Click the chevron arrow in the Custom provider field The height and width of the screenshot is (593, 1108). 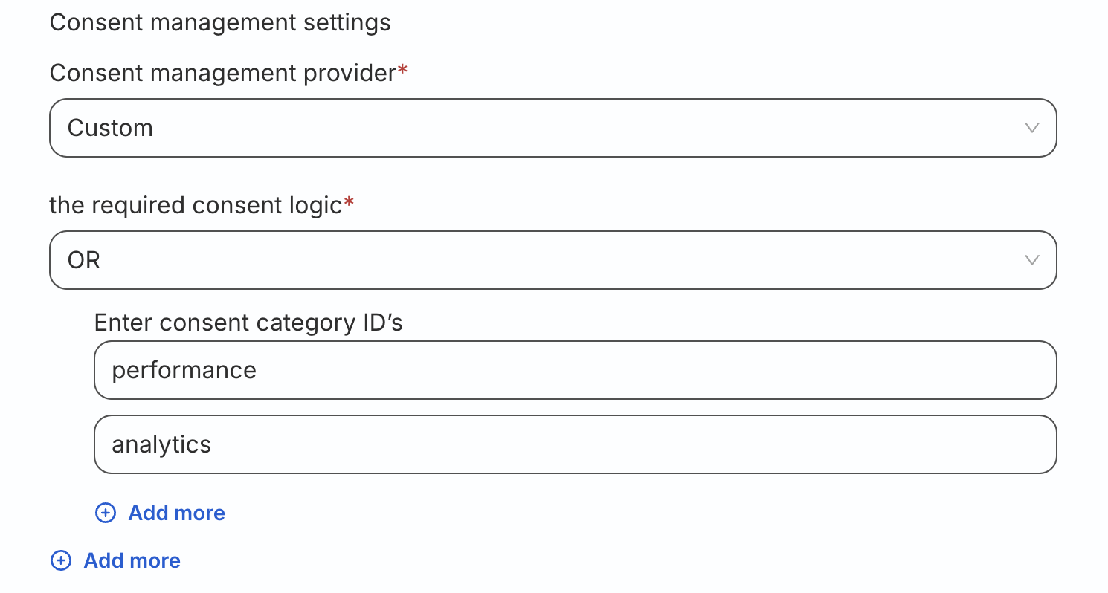[1031, 128]
